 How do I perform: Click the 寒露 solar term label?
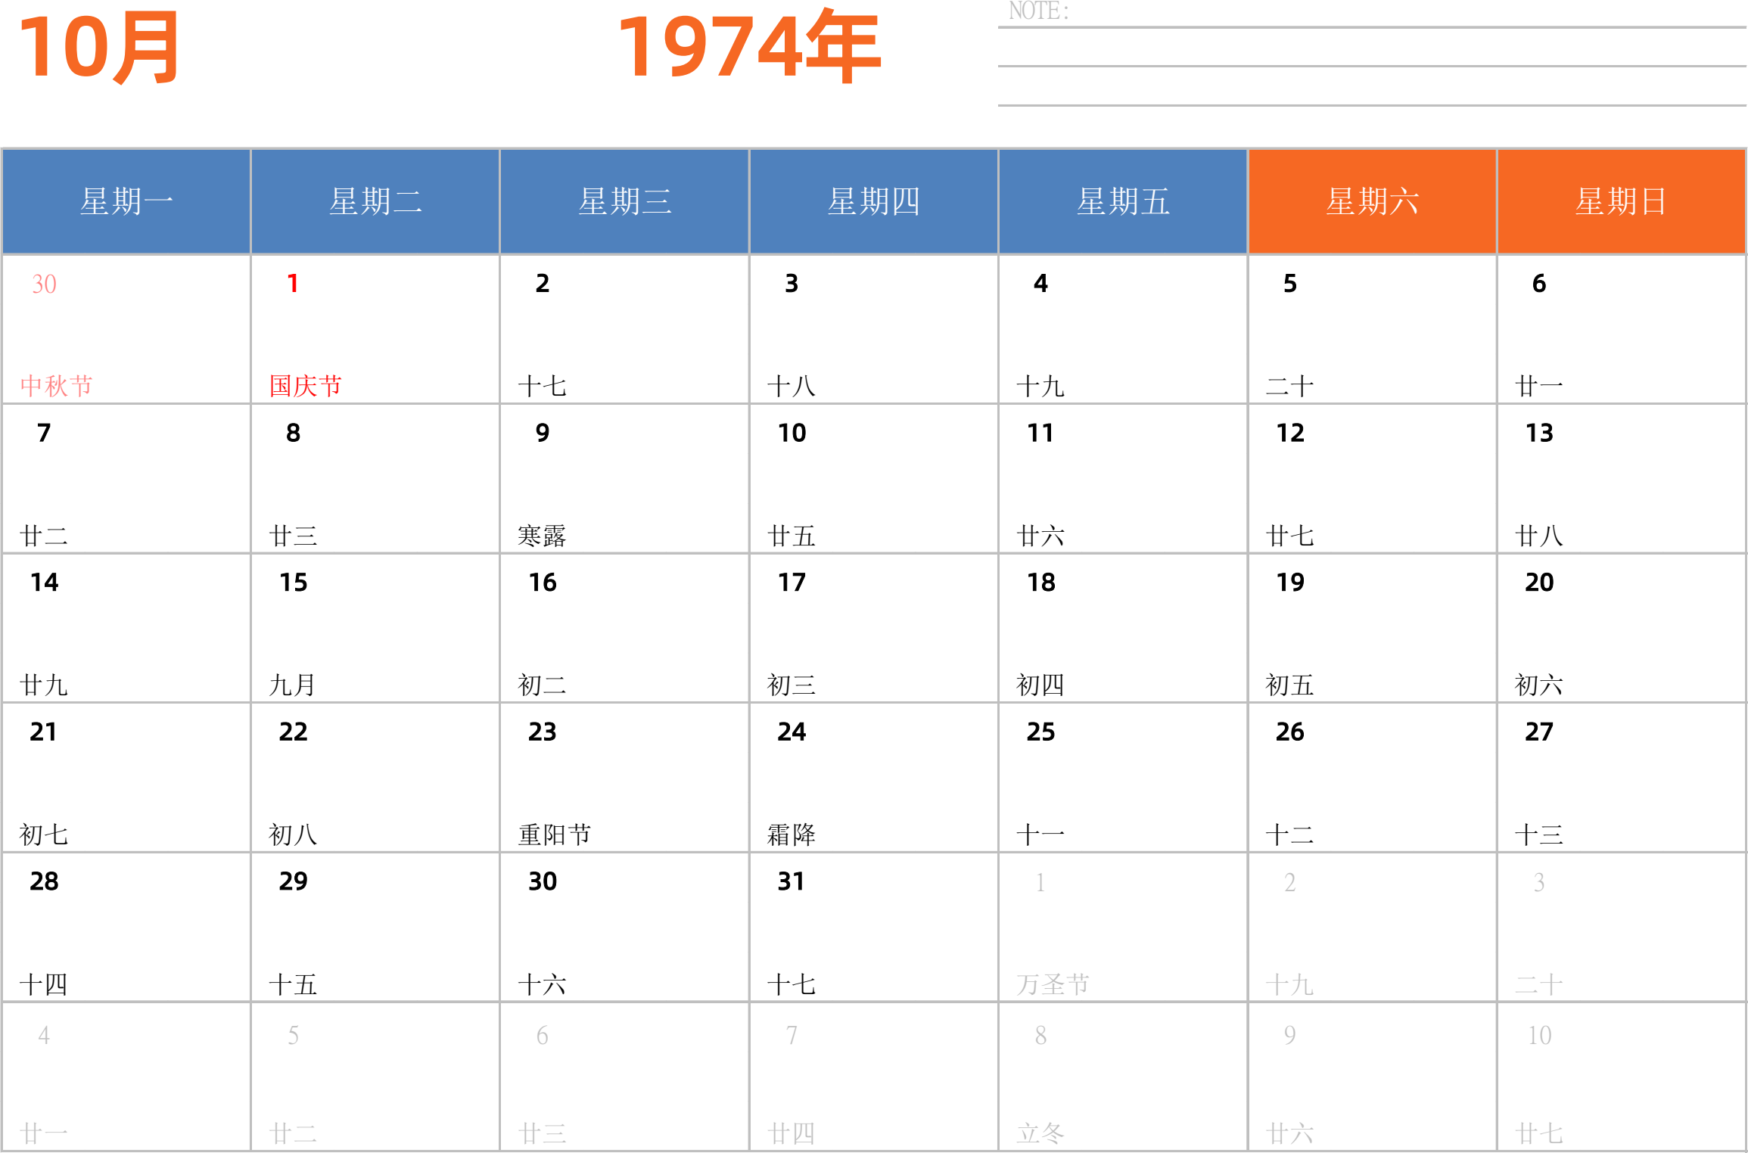pos(542,536)
